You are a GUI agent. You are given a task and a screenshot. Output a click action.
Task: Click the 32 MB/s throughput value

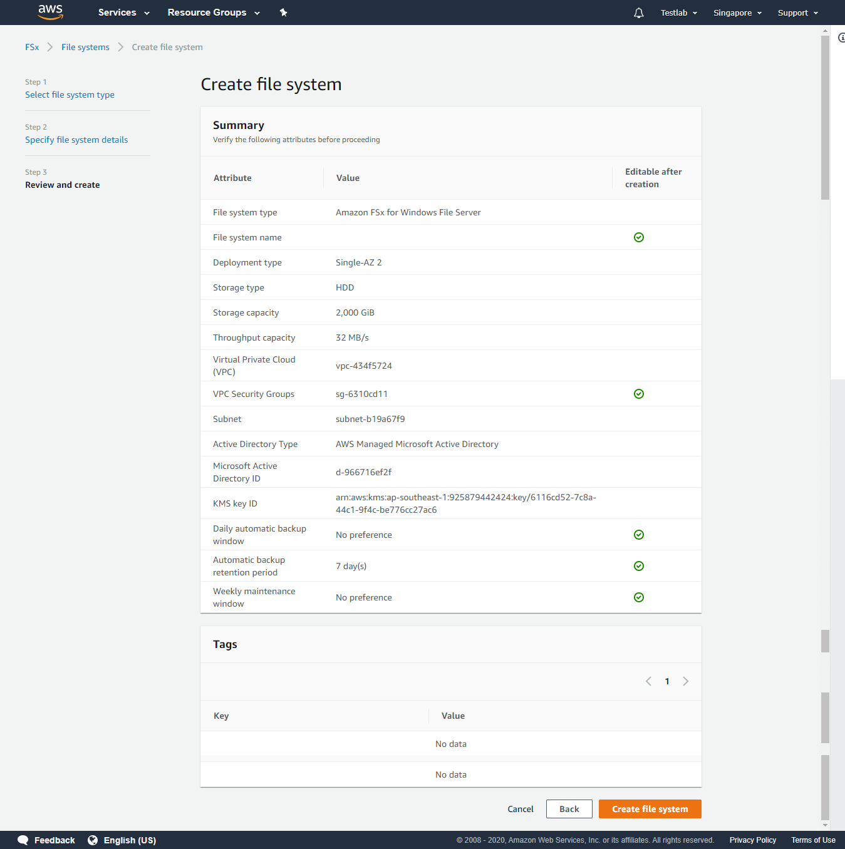pos(352,337)
